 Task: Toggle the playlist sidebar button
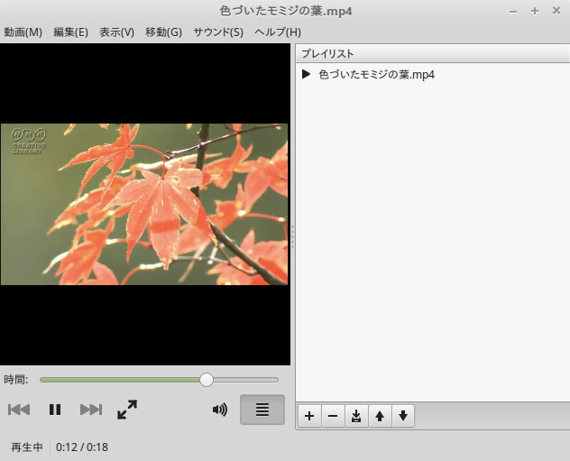point(262,410)
